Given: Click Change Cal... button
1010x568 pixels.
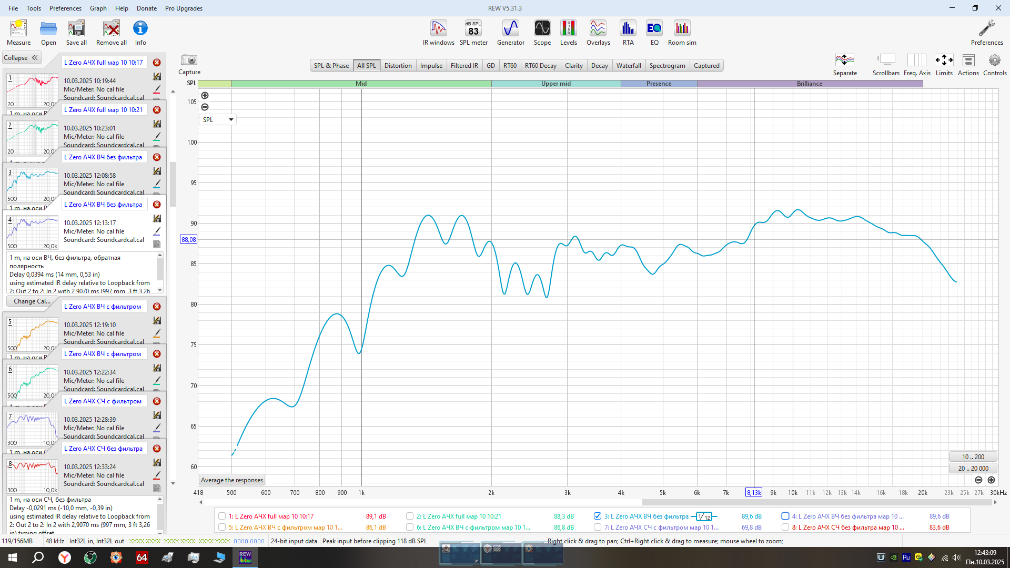Looking at the screenshot, I should (32, 301).
